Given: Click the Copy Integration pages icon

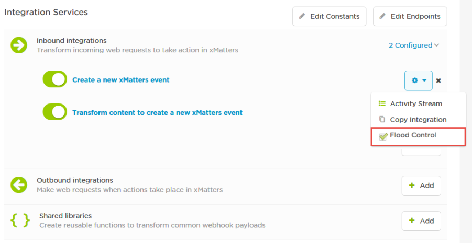Looking at the screenshot, I should [382, 120].
